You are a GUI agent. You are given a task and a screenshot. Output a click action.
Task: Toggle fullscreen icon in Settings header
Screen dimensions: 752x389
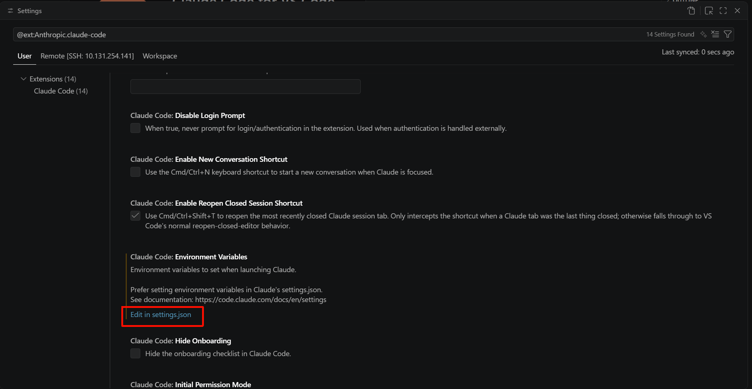coord(723,11)
